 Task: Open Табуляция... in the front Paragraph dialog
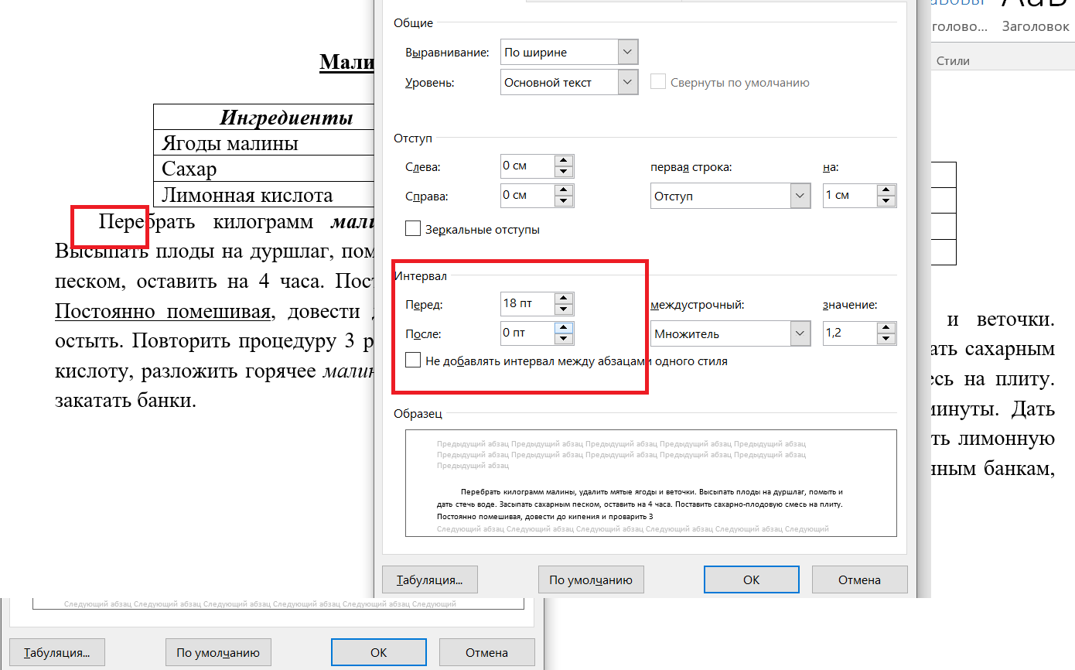pyautogui.click(x=430, y=579)
